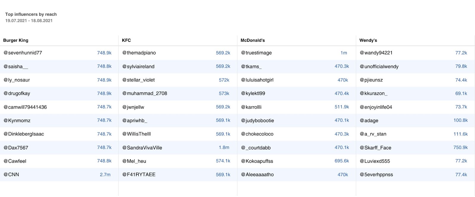The height and width of the screenshot is (197, 475).
Task: Open @themadpiano in KFC column
Action: [x=139, y=53]
